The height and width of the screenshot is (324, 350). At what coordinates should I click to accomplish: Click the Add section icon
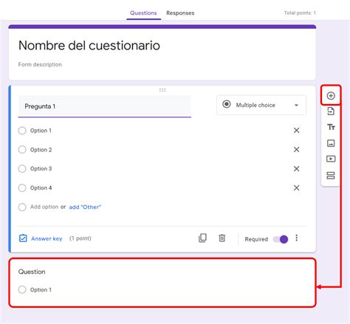330,176
